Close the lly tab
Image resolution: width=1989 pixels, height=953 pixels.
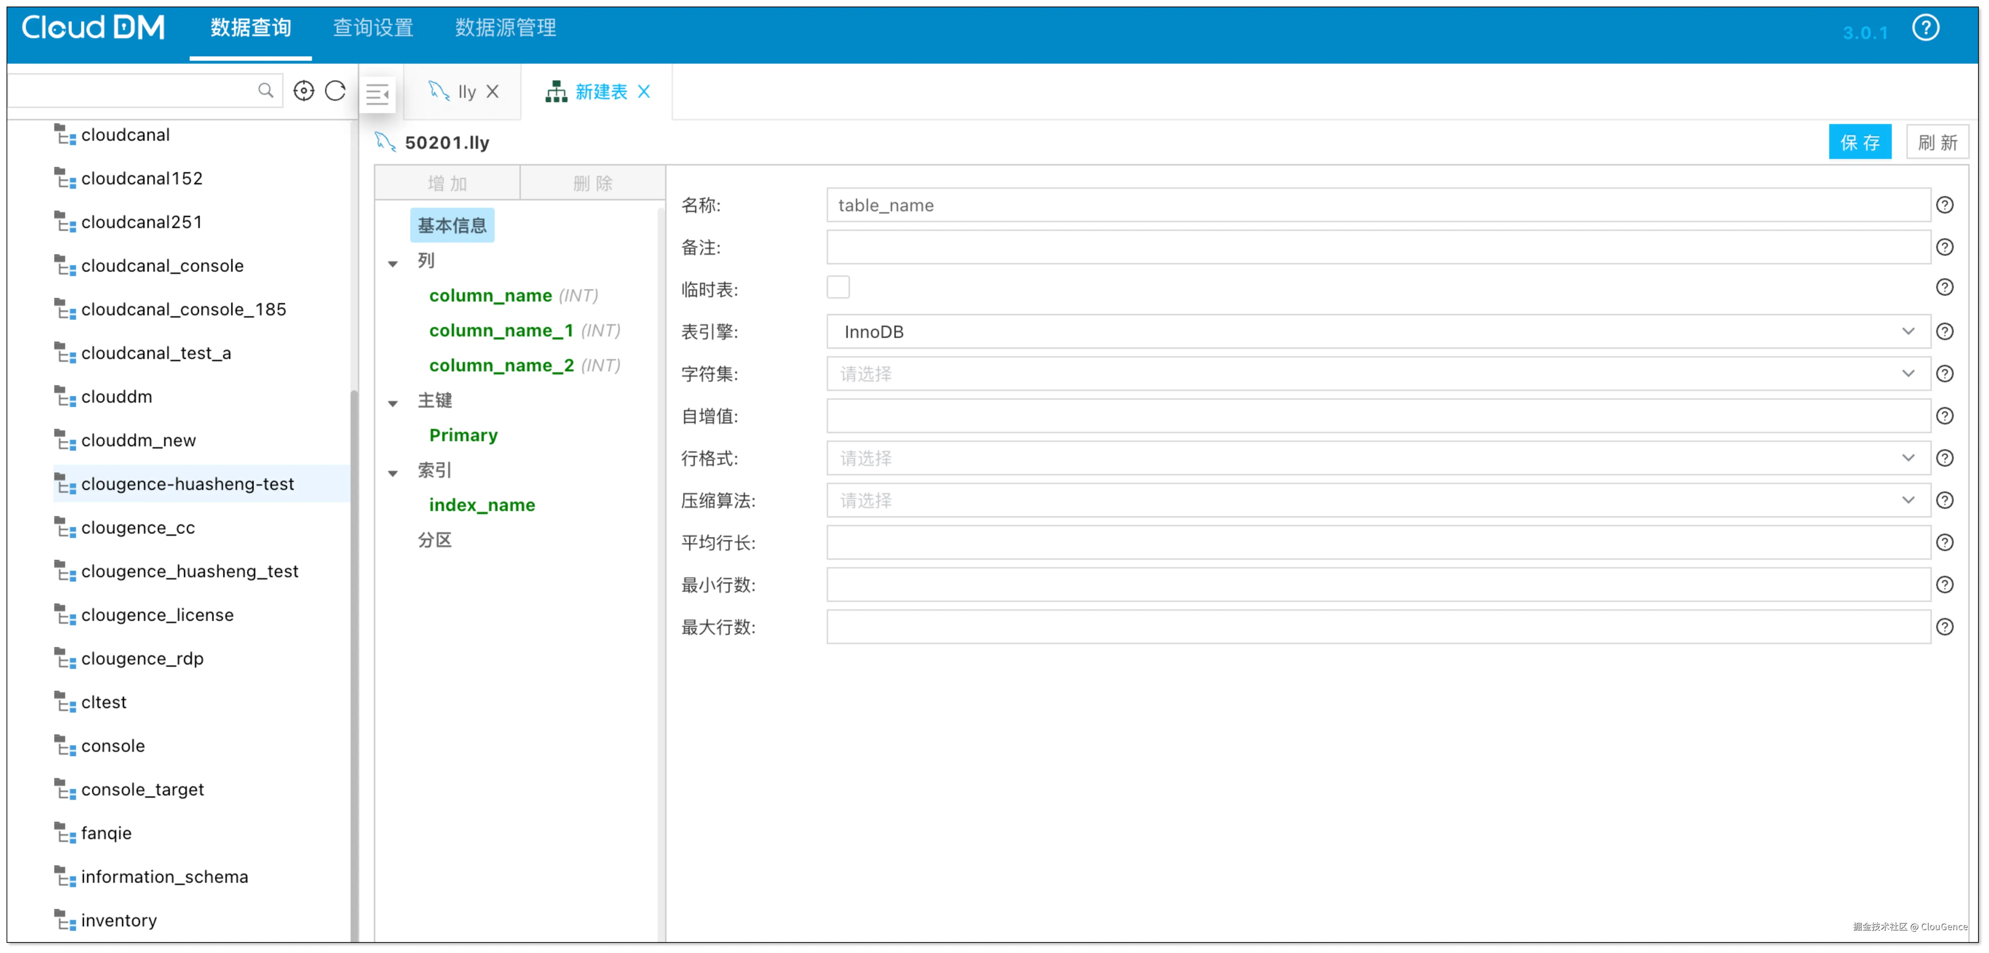(493, 92)
